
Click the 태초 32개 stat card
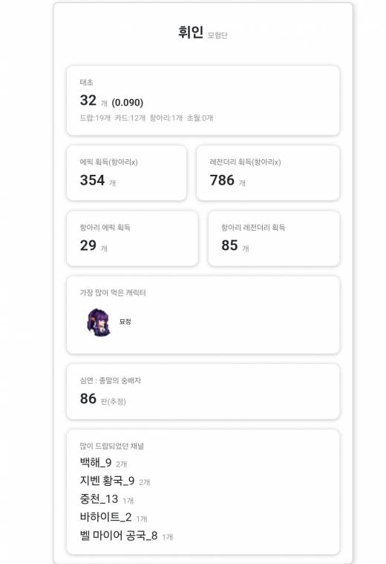(x=203, y=100)
